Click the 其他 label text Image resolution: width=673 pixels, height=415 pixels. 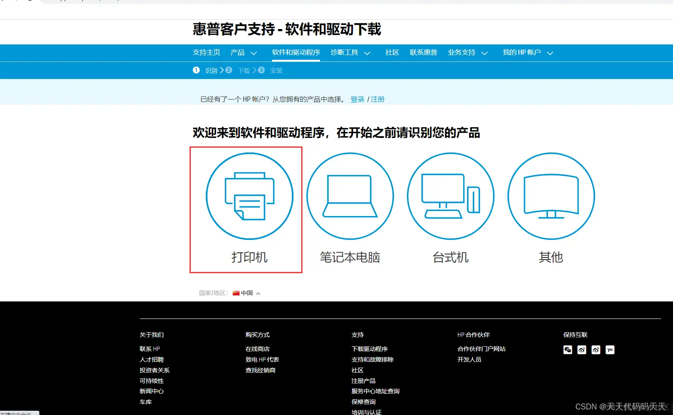[x=551, y=257]
